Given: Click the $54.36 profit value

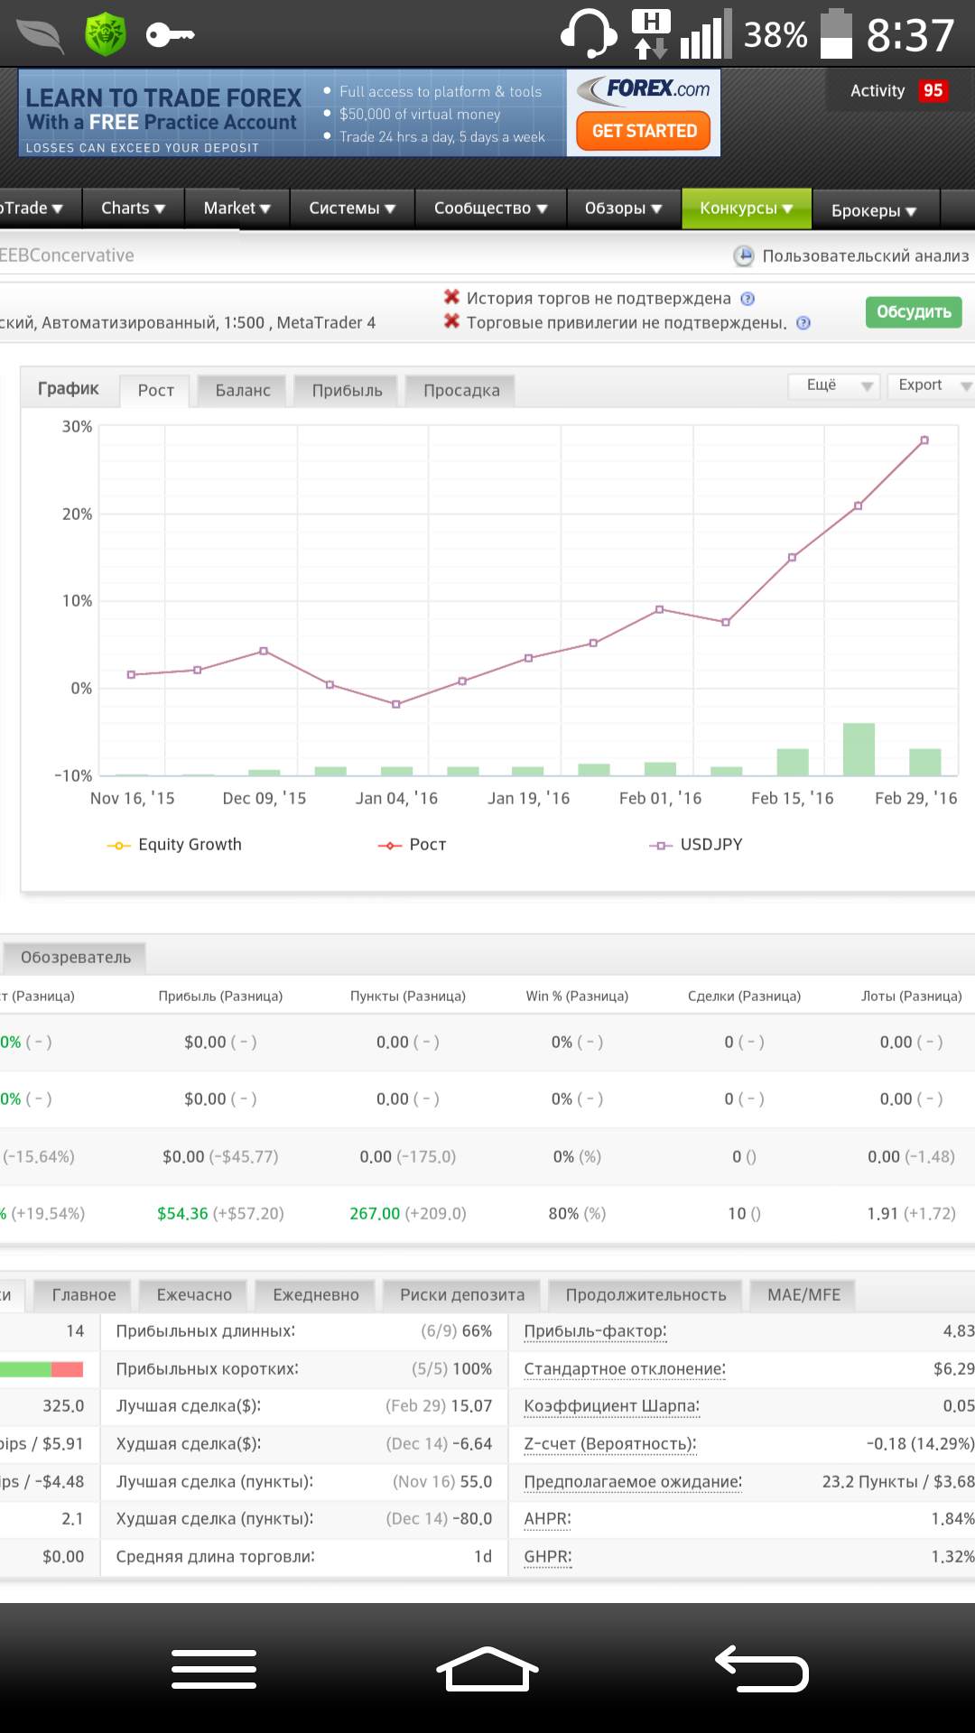Looking at the screenshot, I should pyautogui.click(x=182, y=1214).
